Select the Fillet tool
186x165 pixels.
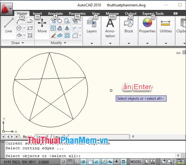click(x=75, y=35)
